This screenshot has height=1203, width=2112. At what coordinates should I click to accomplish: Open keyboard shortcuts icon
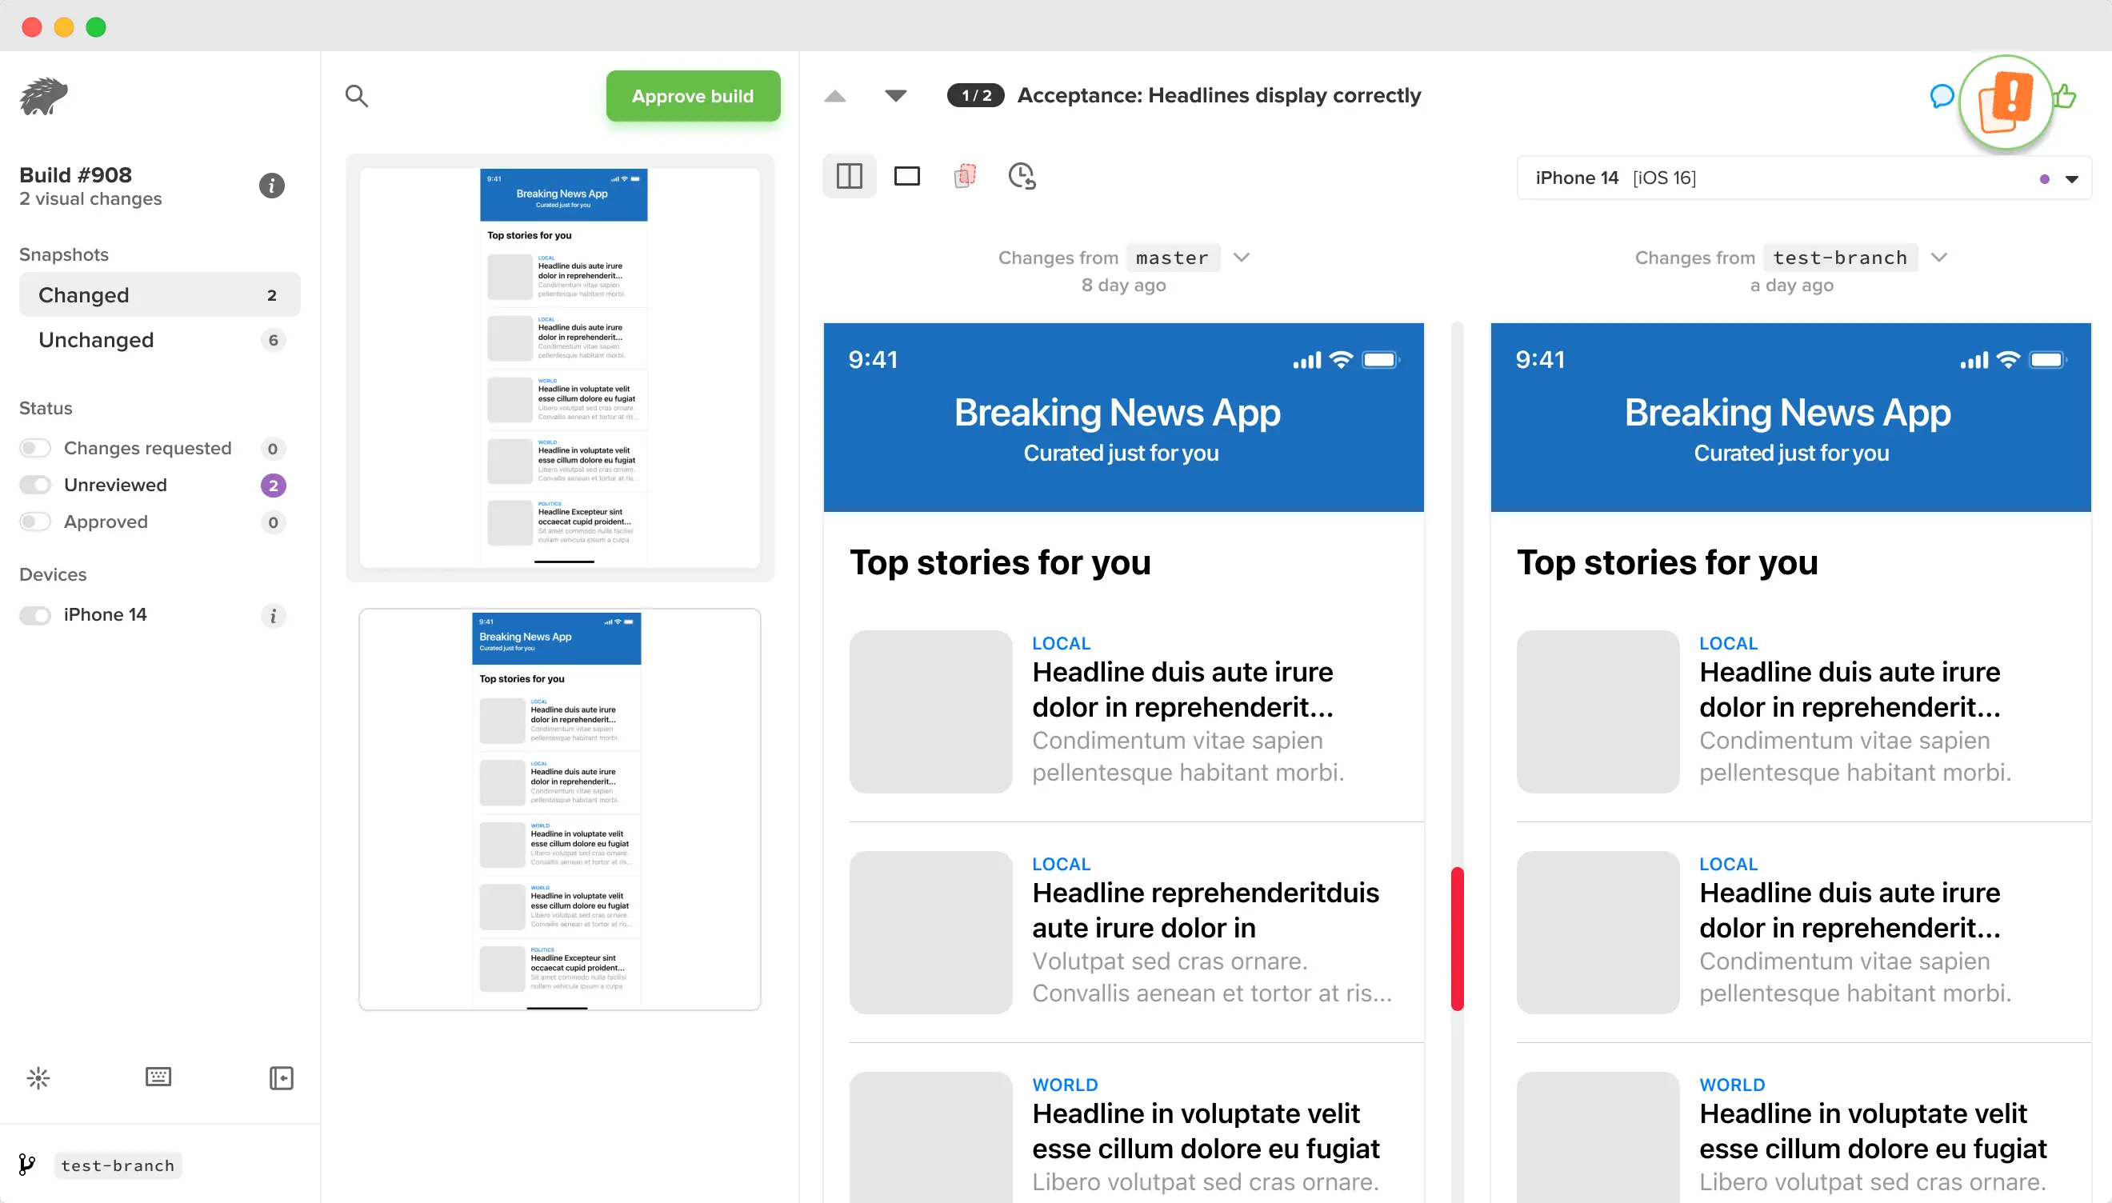click(158, 1077)
